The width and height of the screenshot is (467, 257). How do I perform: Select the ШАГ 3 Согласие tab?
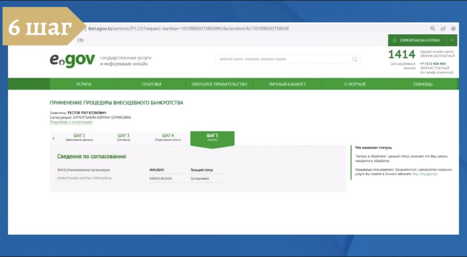tap(124, 137)
